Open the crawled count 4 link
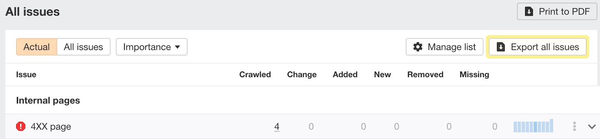Screen dimensions: 600x139 [277, 127]
